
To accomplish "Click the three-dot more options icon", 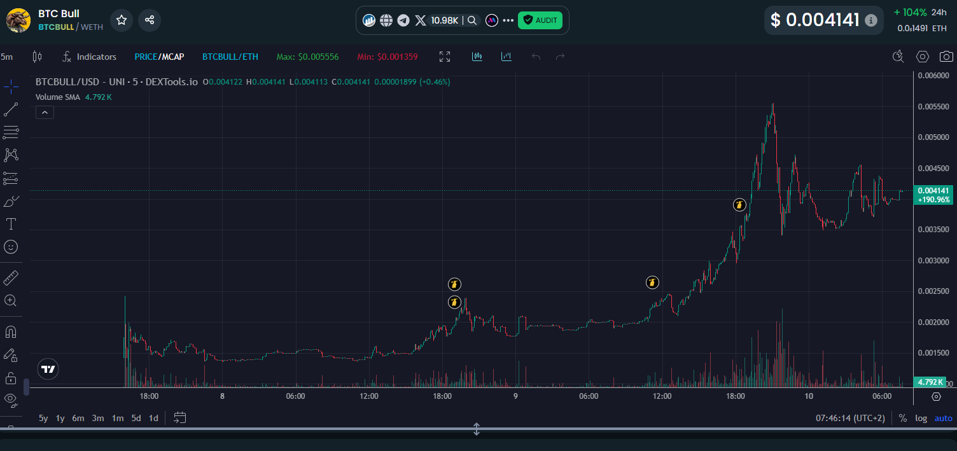I will click(508, 20).
